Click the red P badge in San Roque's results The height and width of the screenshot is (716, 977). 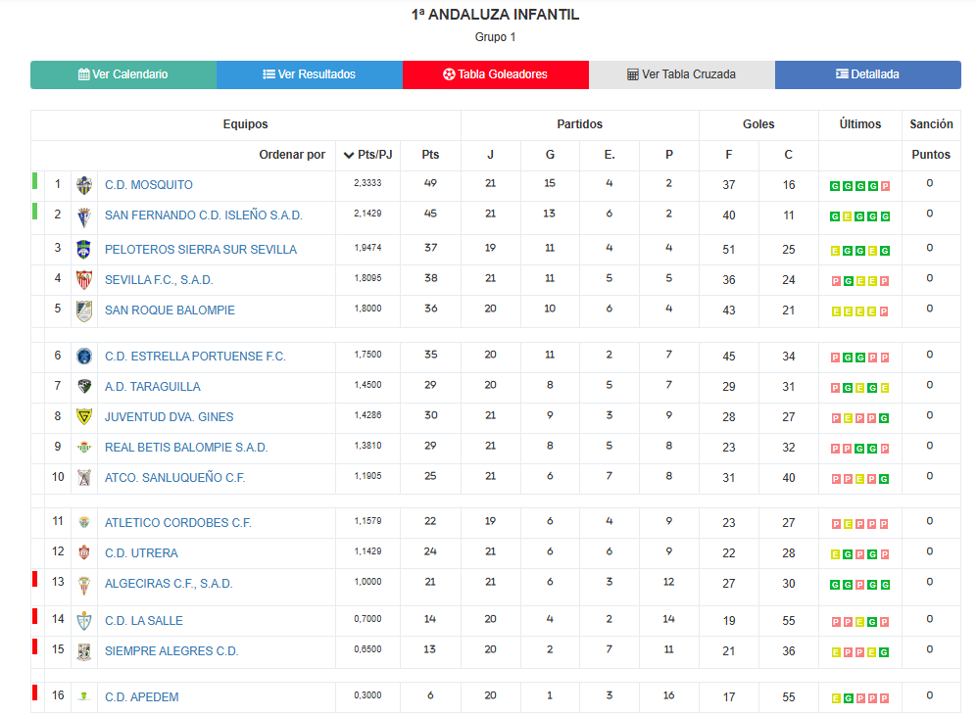[884, 311]
